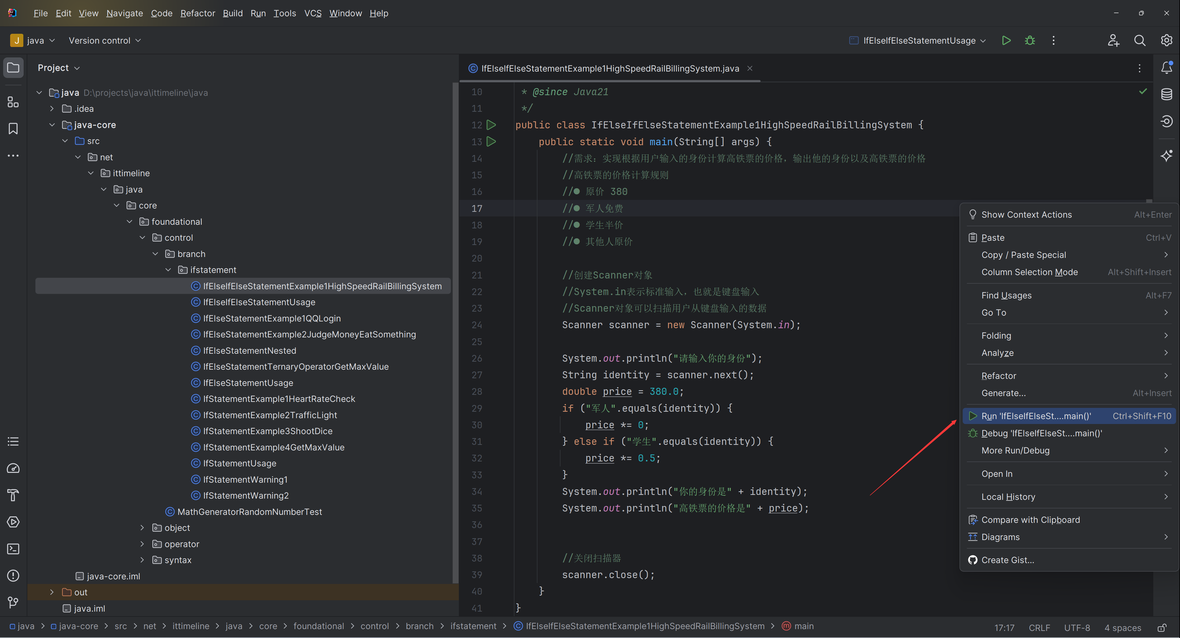Open Local History submenu
Screen dimensions: 1180x638
coord(1069,497)
